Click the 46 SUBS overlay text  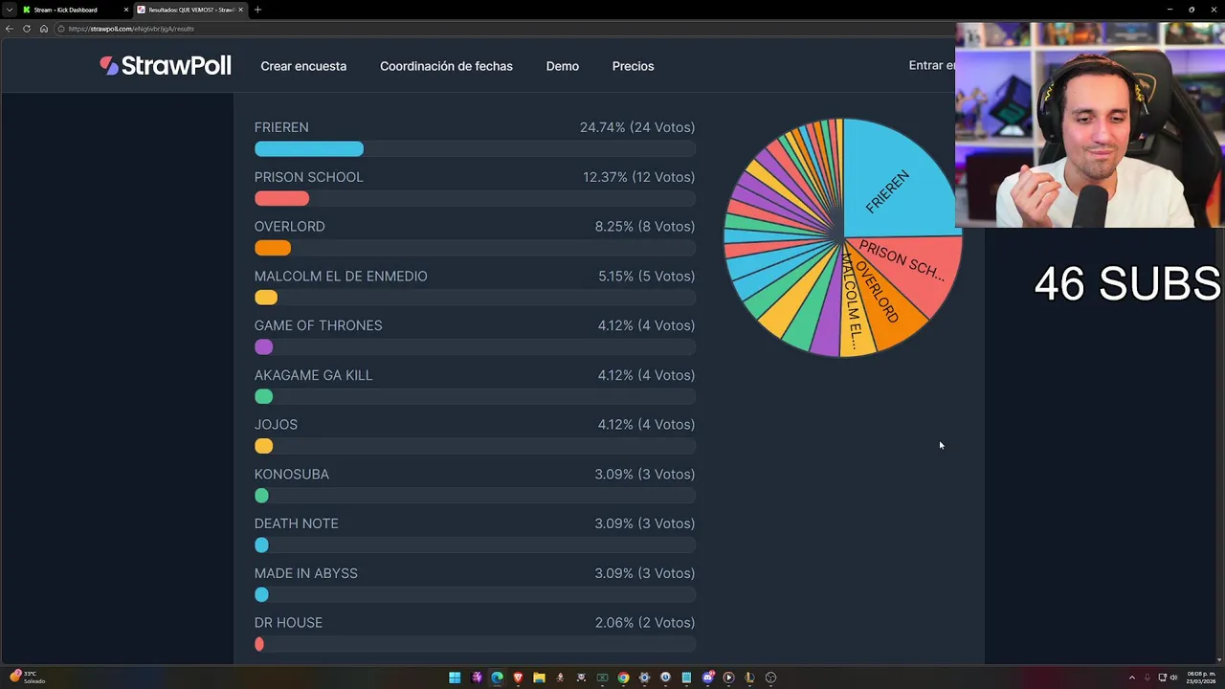tap(1127, 284)
